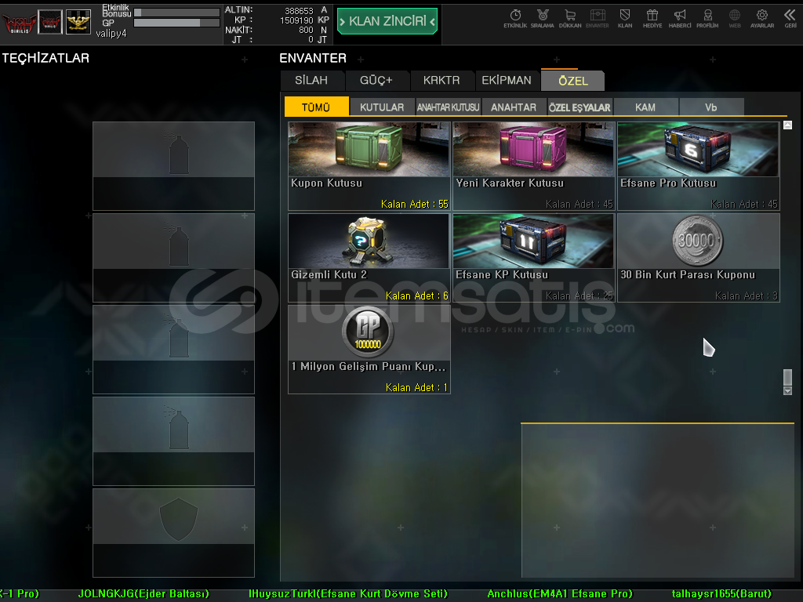803x602 pixels.
Task: Click the TEÇHİZATLAR panel heading
Action: pyautogui.click(x=45, y=58)
